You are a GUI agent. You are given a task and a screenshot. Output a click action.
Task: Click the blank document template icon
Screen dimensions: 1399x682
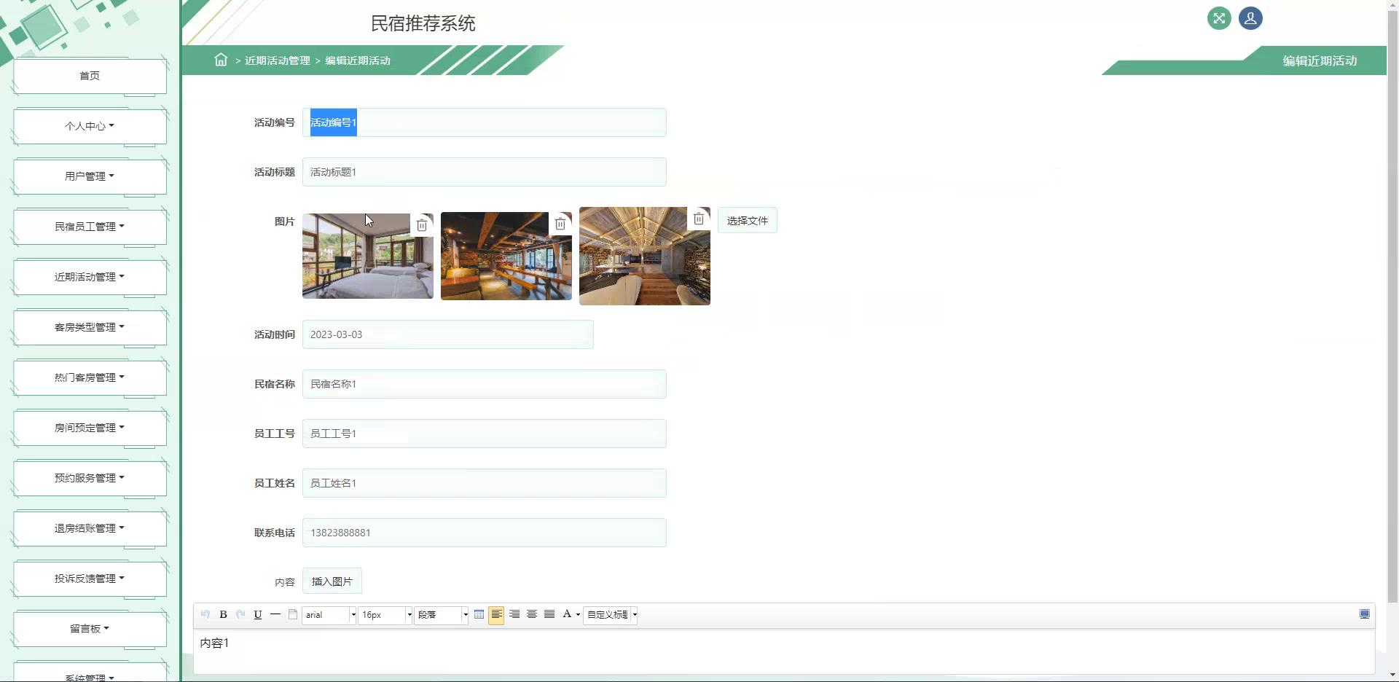(x=293, y=614)
